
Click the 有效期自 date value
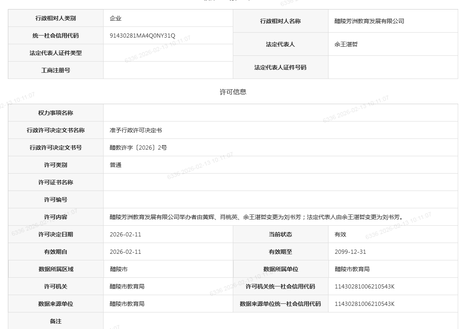coord(126,252)
